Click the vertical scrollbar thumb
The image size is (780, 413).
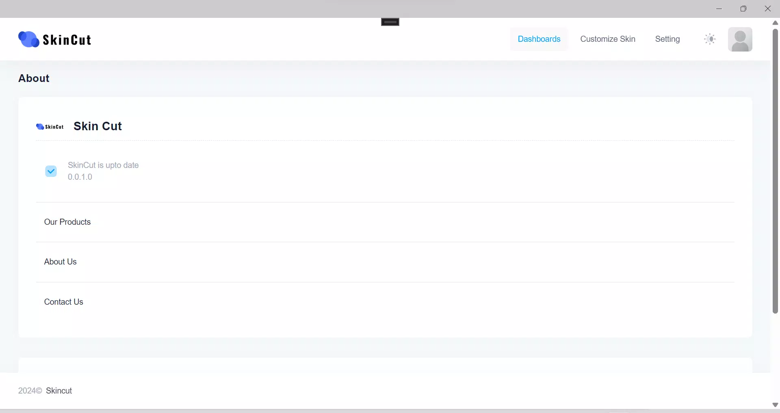[x=775, y=170]
